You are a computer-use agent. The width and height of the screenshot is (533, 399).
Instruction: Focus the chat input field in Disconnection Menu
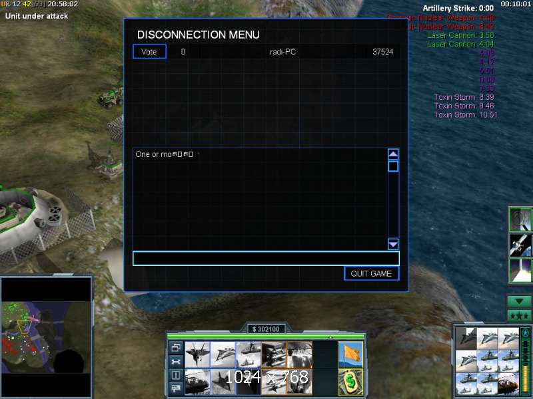(266, 259)
